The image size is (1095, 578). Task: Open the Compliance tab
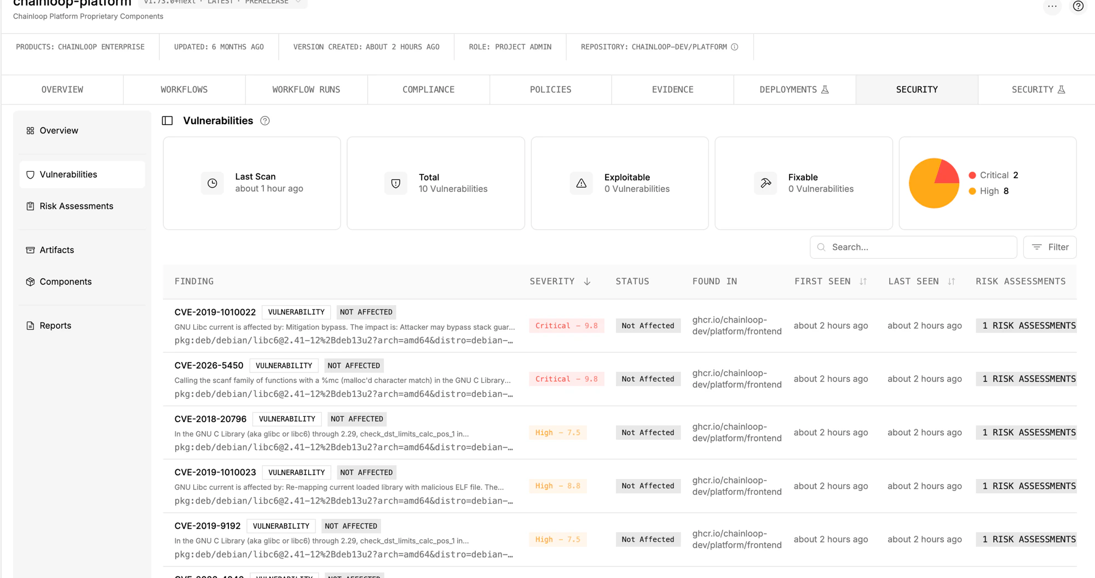428,90
